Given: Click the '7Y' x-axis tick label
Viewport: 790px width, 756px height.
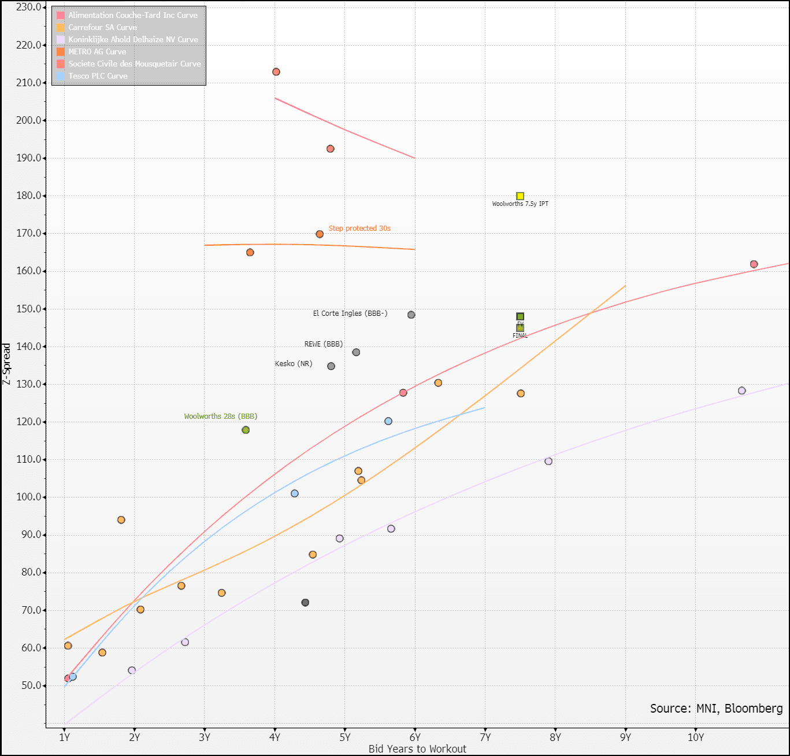Looking at the screenshot, I should pos(485,737).
